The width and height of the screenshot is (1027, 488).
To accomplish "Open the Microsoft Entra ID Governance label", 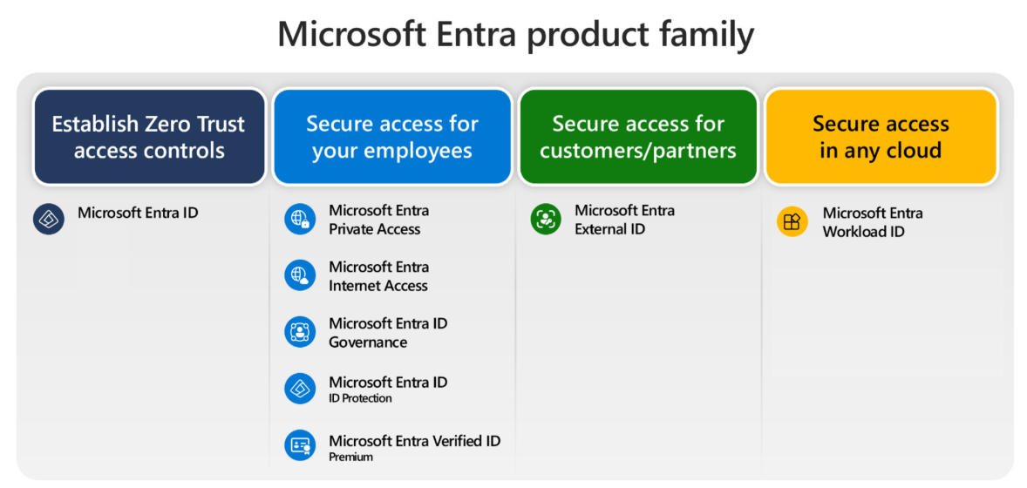I will pos(388,332).
